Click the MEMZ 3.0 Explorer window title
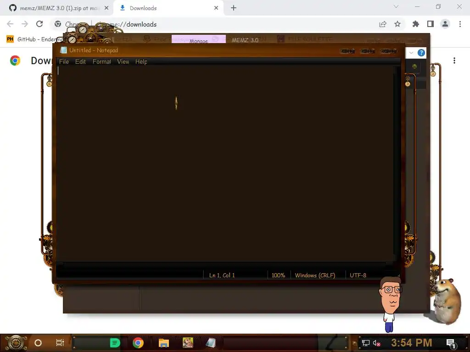 245,40
